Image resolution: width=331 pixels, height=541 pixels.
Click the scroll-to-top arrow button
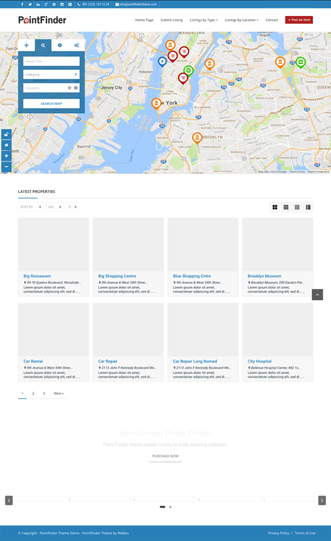pos(318,295)
